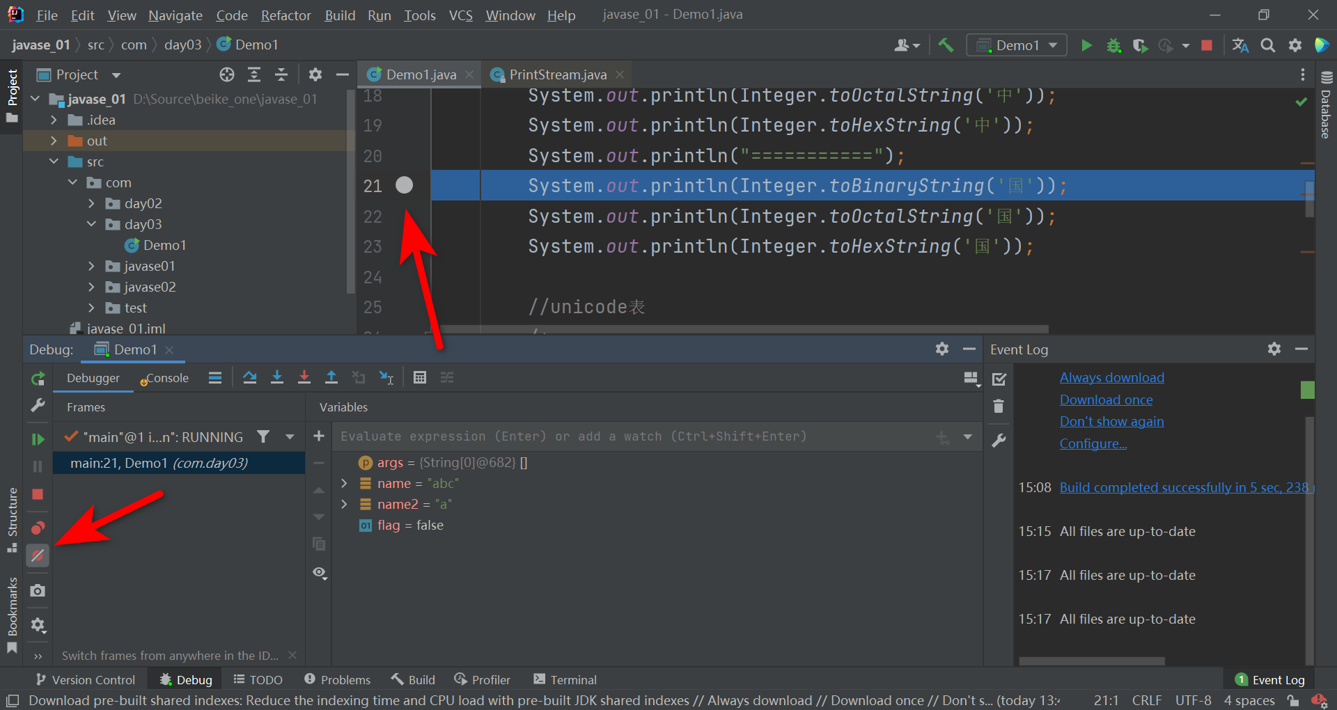Open Search Everywhere magnifier icon

tap(1268, 45)
